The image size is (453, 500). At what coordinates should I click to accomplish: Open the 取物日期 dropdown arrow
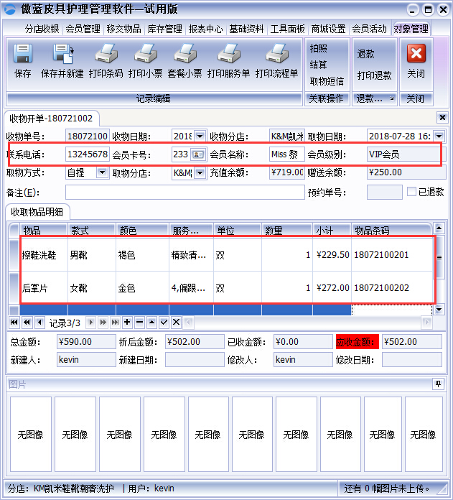pyautogui.click(x=439, y=136)
